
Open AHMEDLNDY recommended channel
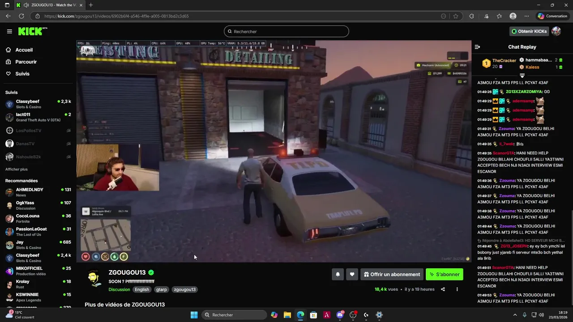pos(38,192)
